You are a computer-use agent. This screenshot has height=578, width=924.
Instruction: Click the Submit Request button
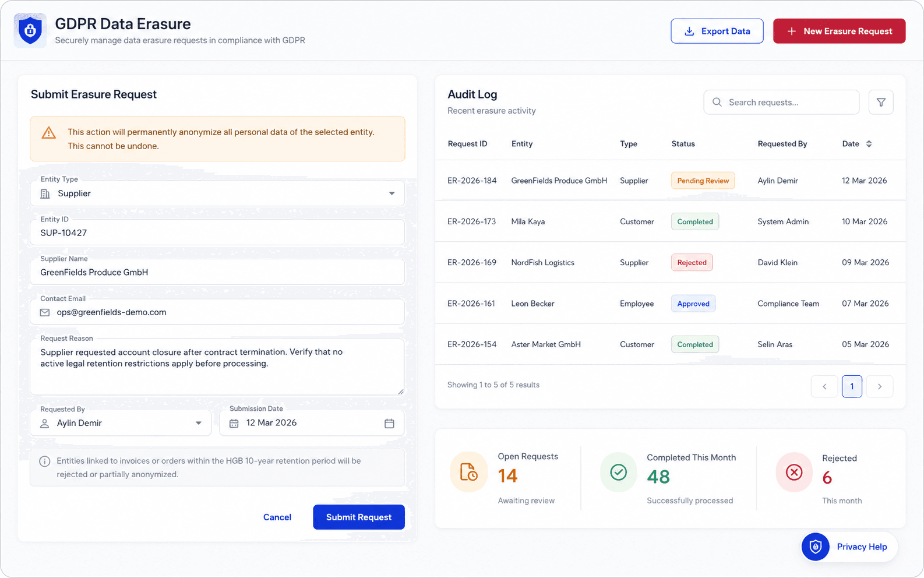359,517
